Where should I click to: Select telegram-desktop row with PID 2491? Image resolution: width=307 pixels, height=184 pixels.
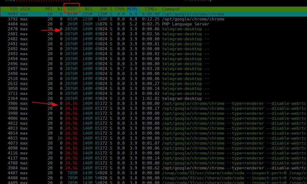point(153,44)
